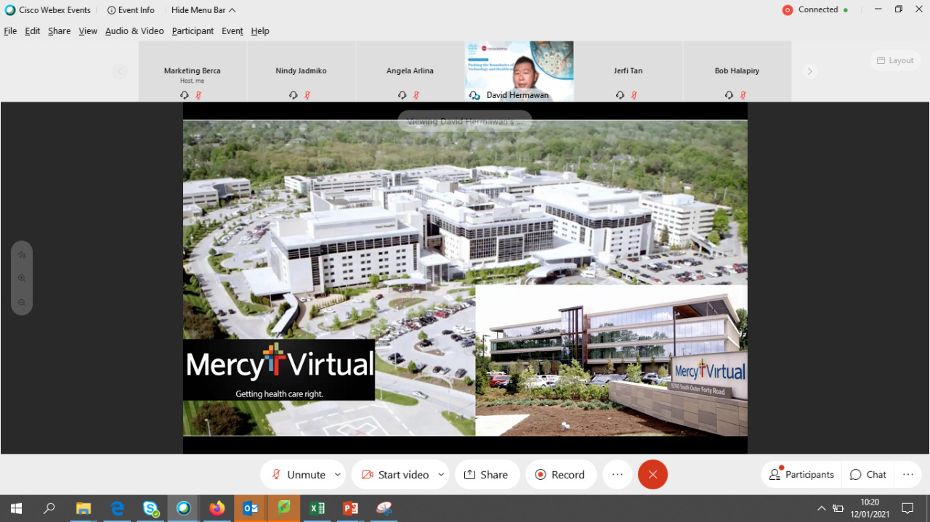Open the View menu
Screen dimensions: 930x522
click(x=88, y=31)
